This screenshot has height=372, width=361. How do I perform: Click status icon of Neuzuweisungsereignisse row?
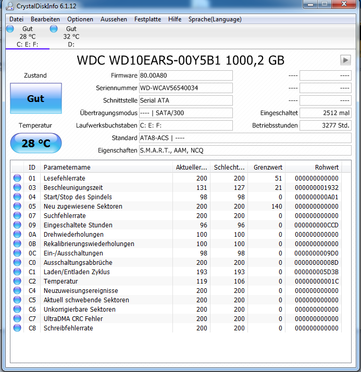17,290
